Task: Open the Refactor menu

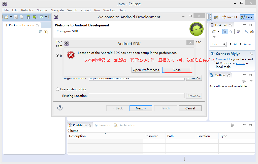Action: 27,10
